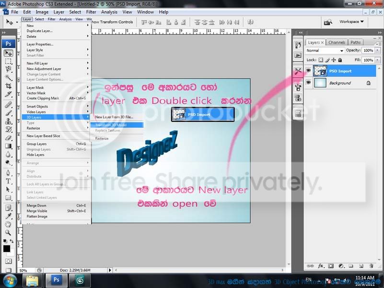The image size is (384, 288).
Task: Collapse the right panel dock to icons
Action: [380, 32]
